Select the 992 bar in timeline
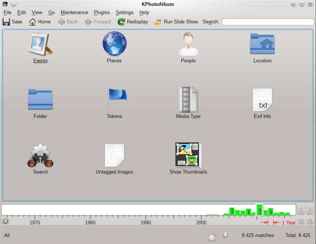 click(270, 212)
